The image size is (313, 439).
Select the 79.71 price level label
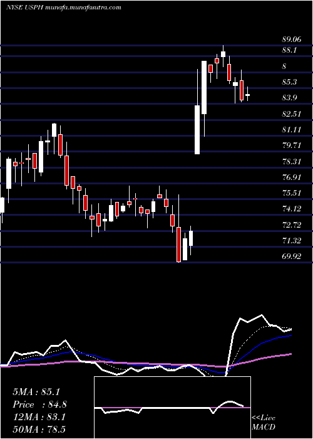tap(292, 145)
